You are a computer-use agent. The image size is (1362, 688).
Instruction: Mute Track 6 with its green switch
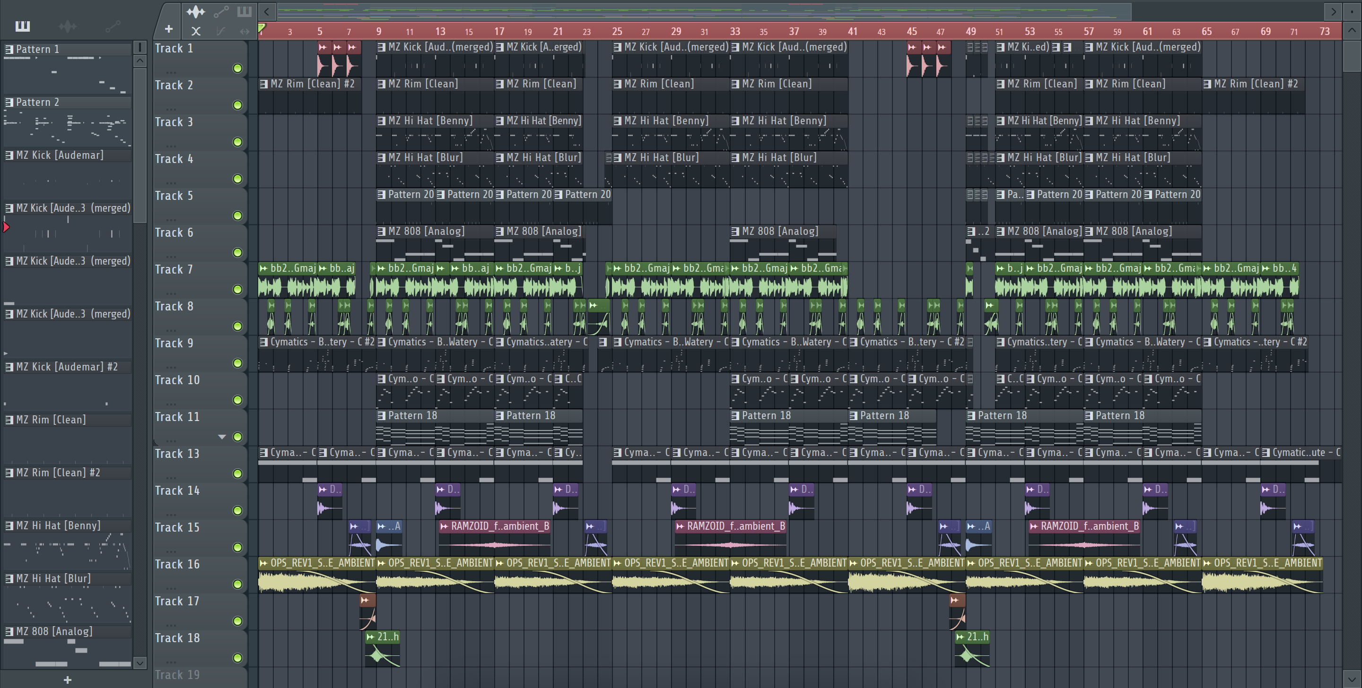238,253
